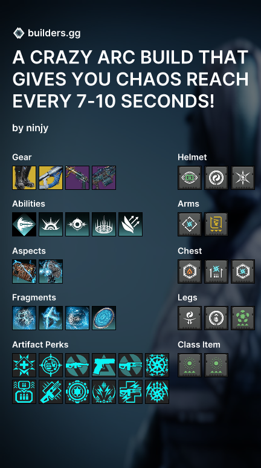Click the ammo box artifact perk
The image size is (261, 468).
[x=24, y=392]
